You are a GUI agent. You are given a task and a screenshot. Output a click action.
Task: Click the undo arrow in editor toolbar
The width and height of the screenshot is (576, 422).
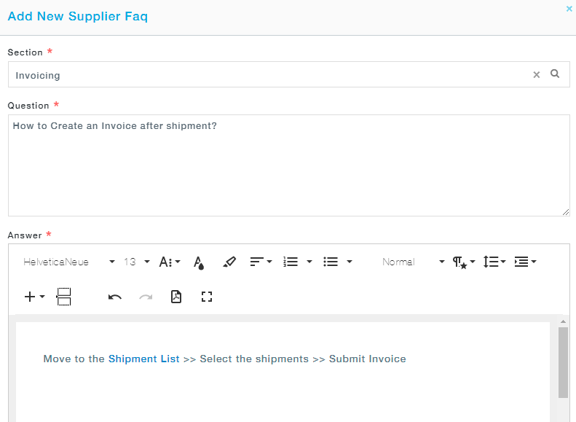pyautogui.click(x=114, y=297)
